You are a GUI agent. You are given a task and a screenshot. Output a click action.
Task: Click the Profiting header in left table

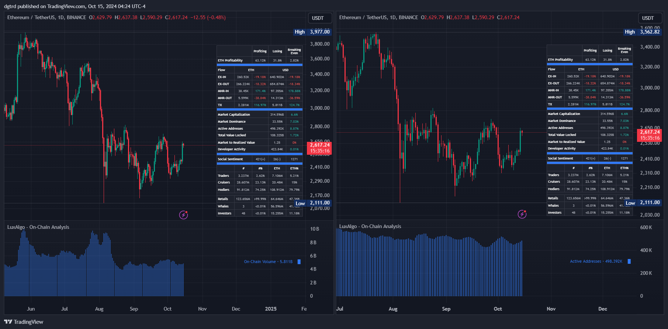tap(260, 51)
